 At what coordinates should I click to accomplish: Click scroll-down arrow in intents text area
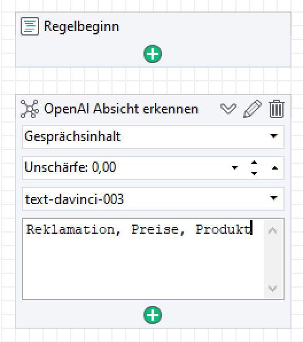pyautogui.click(x=273, y=289)
